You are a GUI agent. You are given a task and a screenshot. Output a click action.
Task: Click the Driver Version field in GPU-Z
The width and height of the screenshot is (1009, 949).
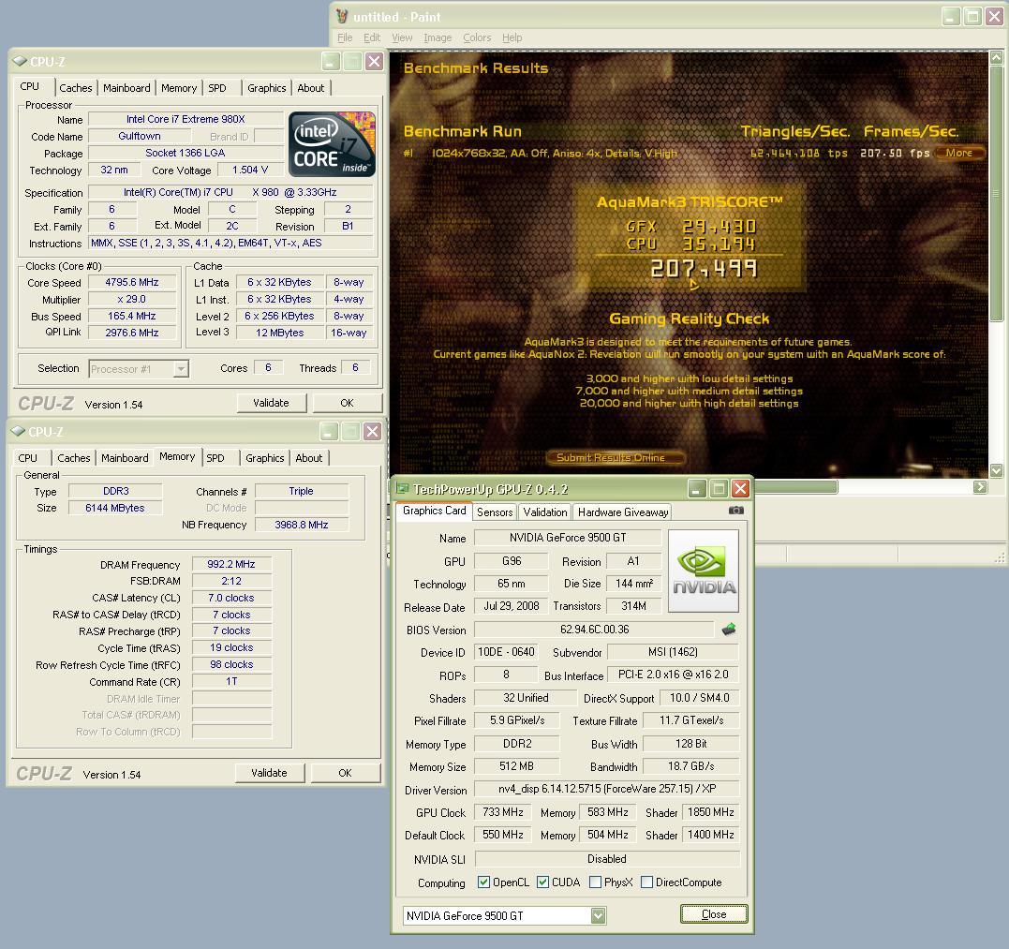pos(607,789)
